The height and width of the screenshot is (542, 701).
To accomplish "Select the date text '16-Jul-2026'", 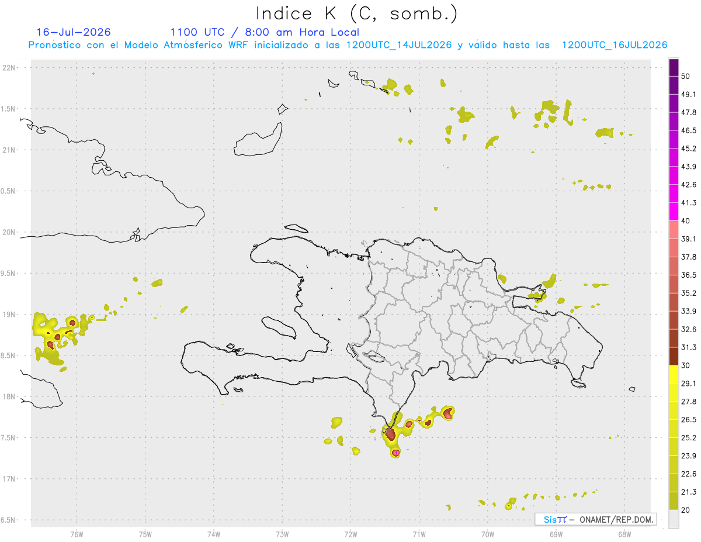I will click(74, 32).
